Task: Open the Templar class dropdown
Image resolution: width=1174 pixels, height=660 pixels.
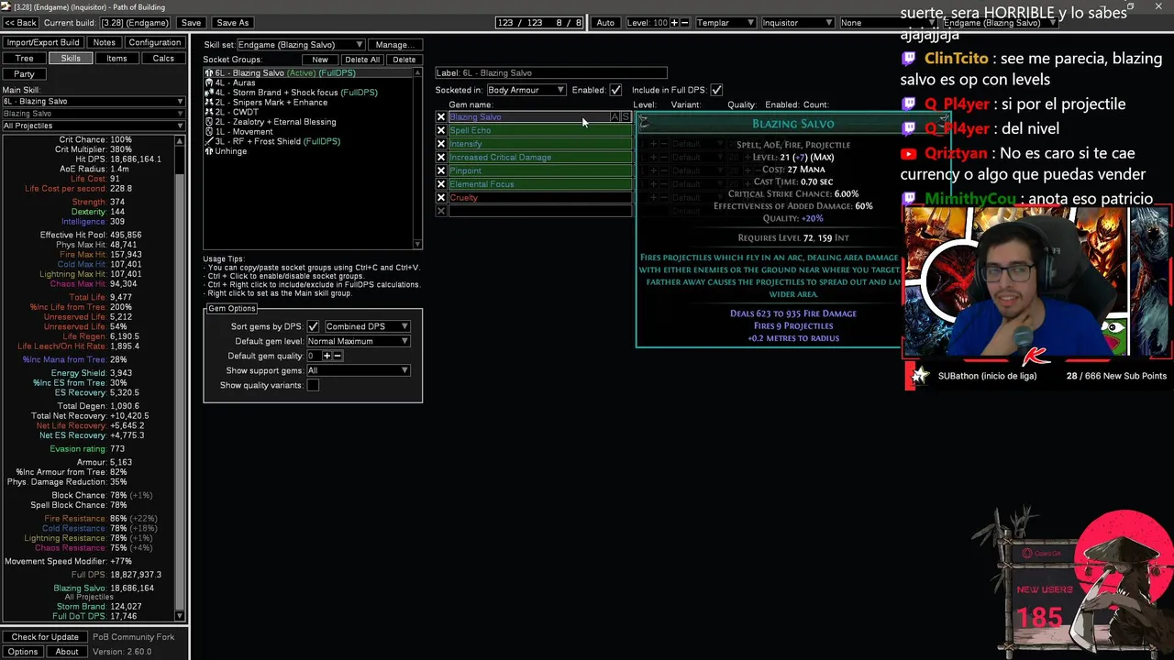Action: (x=725, y=23)
